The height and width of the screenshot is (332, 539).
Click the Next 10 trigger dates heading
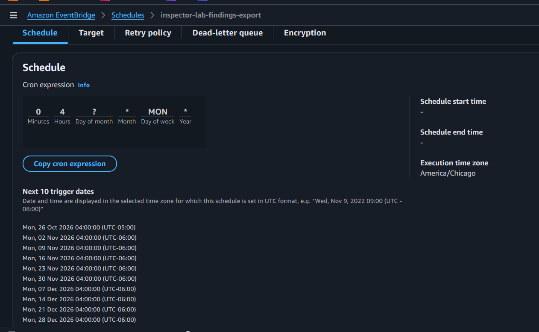tap(58, 191)
